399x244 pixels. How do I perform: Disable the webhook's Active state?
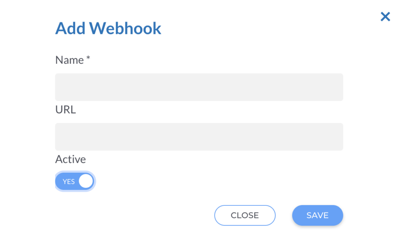[x=75, y=181]
